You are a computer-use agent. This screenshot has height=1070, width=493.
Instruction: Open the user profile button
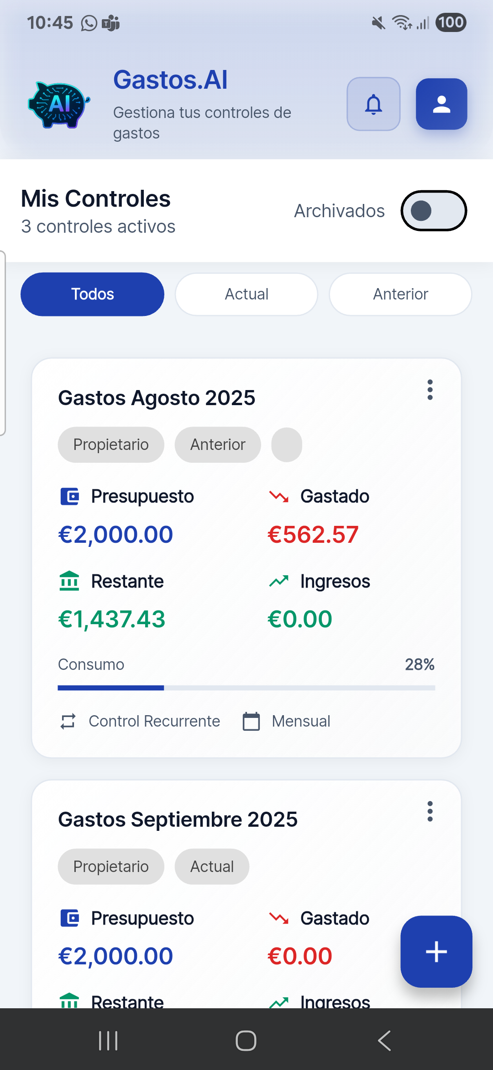tap(441, 104)
